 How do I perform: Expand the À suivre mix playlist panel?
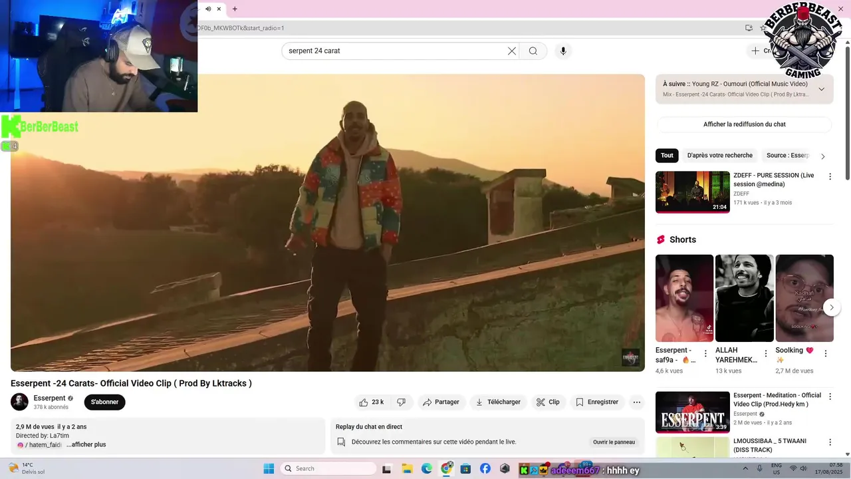click(822, 89)
